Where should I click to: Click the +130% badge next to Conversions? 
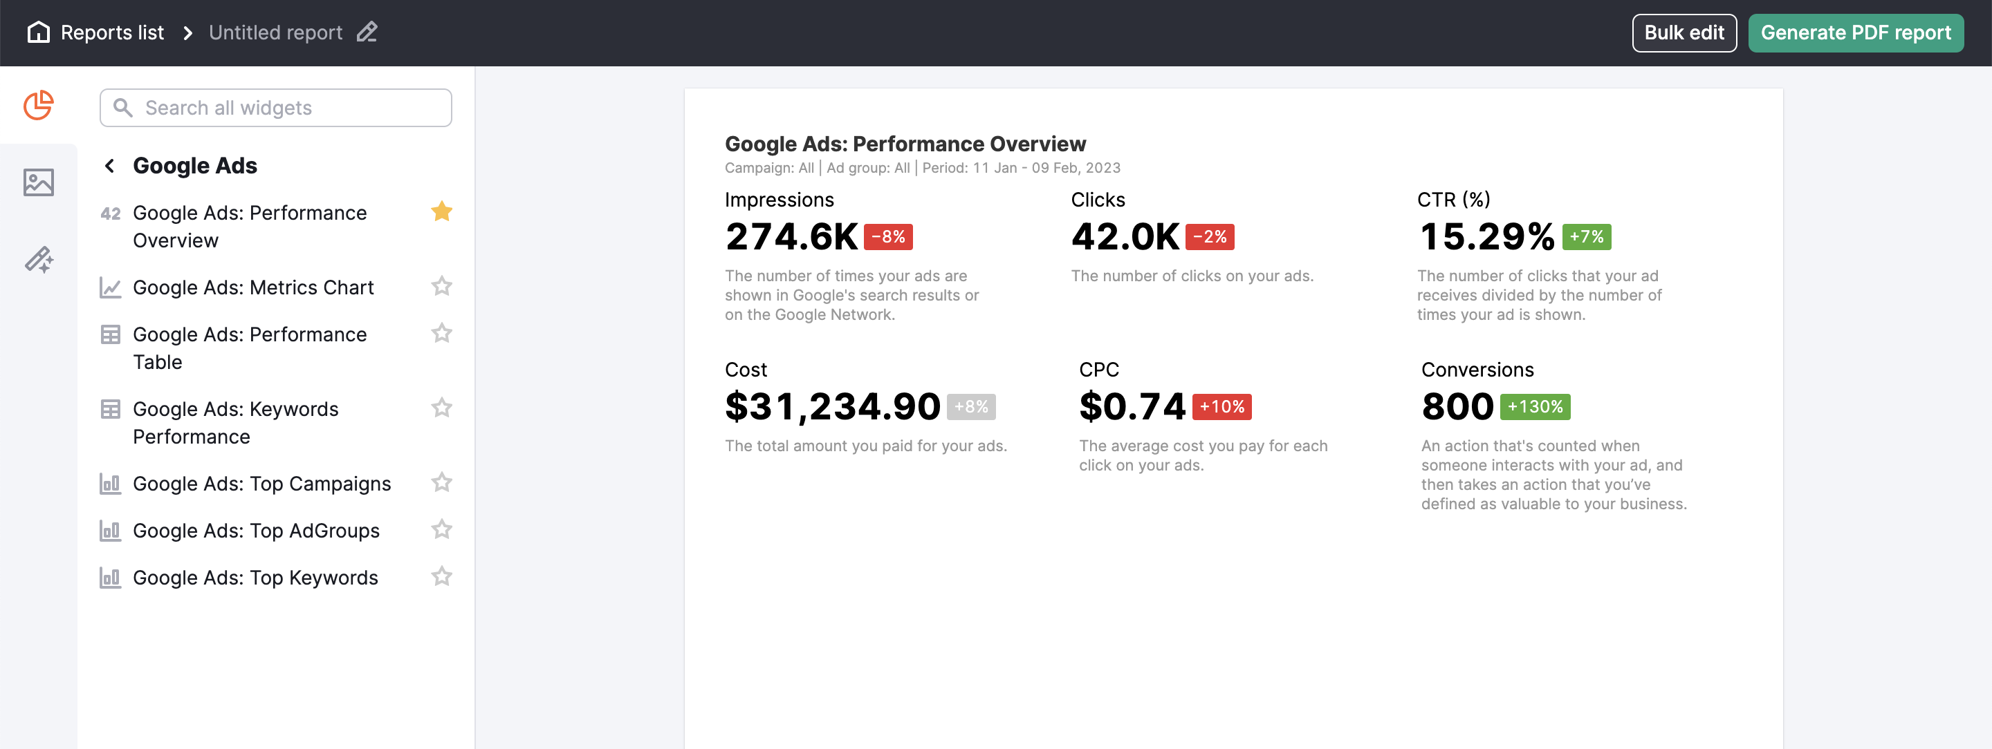(1535, 407)
